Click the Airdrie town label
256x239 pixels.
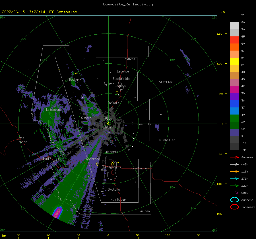(112, 152)
